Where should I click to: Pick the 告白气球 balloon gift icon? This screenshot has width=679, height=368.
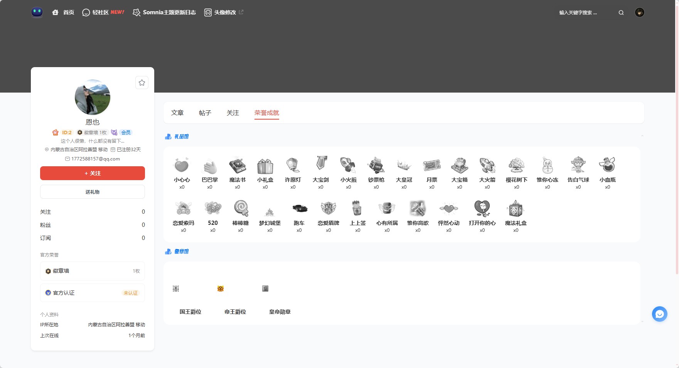578,165
